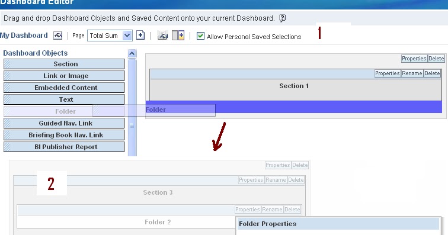Open the column Properties menu above Section 1
This screenshot has width=448, height=235.
point(414,59)
